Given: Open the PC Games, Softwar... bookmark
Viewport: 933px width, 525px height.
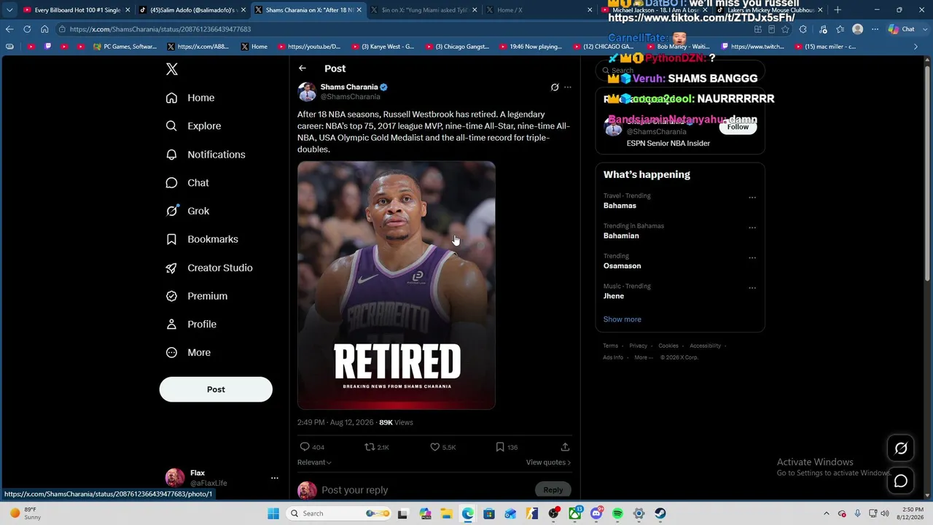Looking at the screenshot, I should tap(125, 47).
